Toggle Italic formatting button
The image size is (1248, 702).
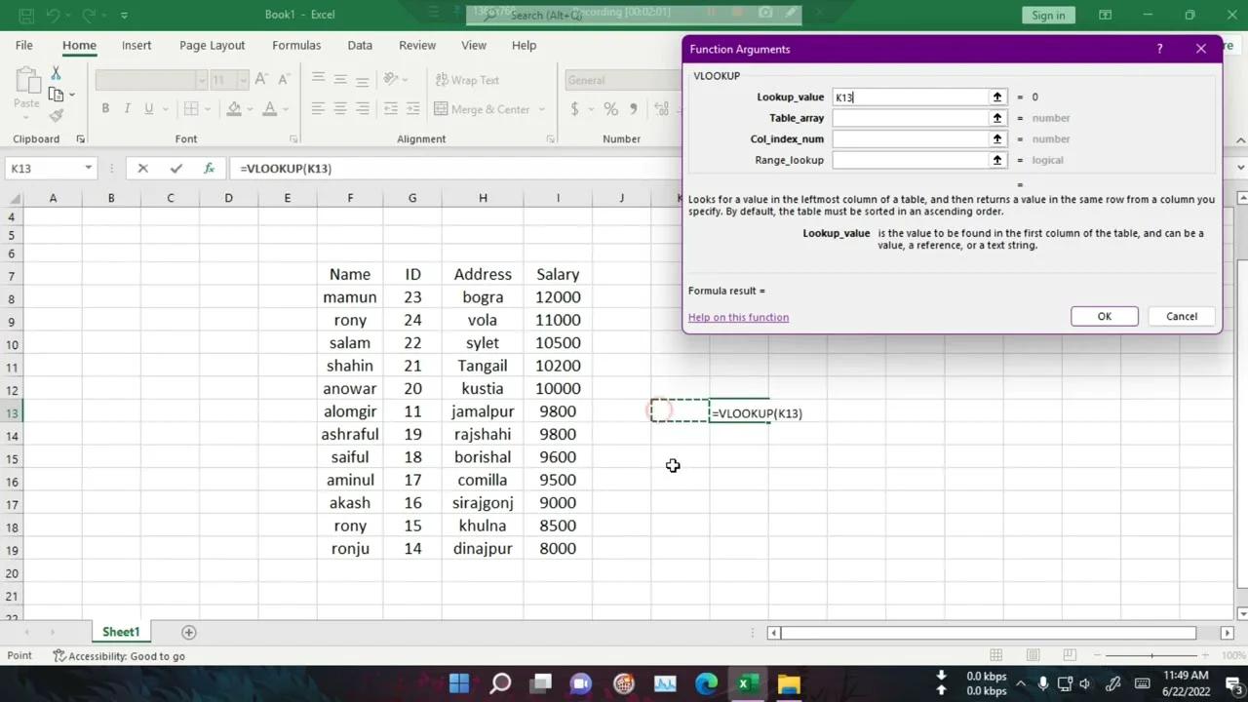tap(127, 109)
